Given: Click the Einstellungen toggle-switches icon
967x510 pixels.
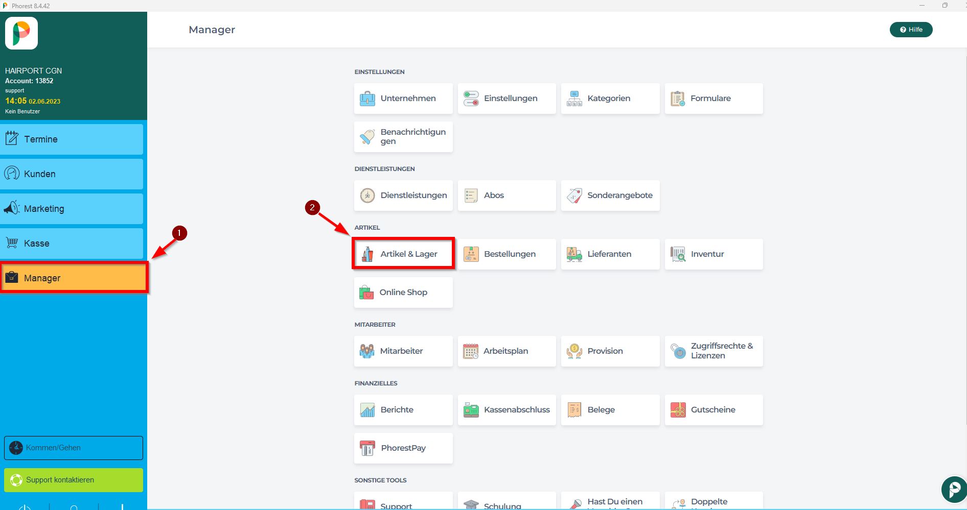Looking at the screenshot, I should pyautogui.click(x=471, y=99).
